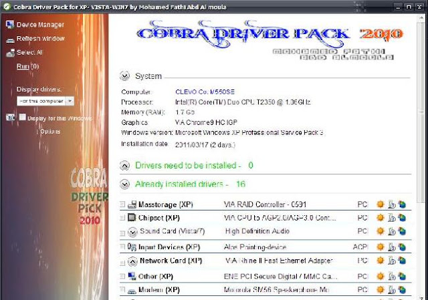This screenshot has width=428, height=300.
Task: Collapse the Network Card row chevron
Action: [132, 261]
